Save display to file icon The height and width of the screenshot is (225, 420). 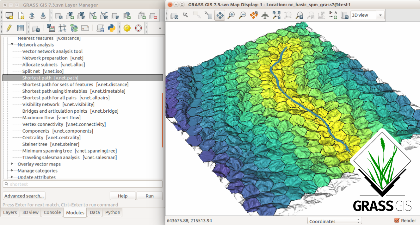click(344, 15)
